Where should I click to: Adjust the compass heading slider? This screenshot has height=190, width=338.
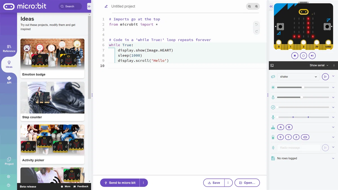(303, 107)
